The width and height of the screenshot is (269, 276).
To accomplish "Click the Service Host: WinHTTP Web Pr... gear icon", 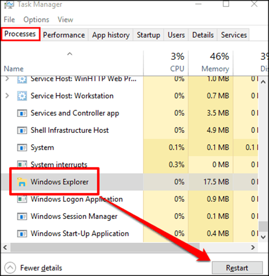I will pyautogui.click(x=22, y=80).
